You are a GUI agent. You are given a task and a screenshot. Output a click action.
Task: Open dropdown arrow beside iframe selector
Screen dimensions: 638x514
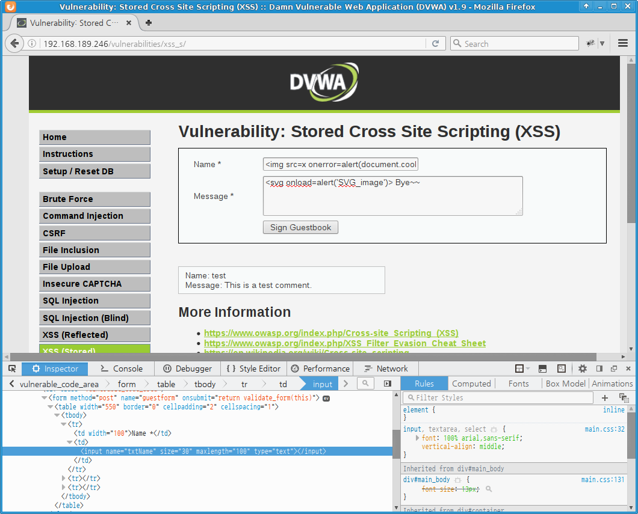[x=528, y=369]
